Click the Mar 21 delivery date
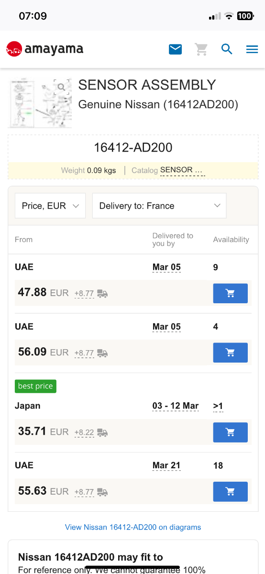265x574 pixels. 166,465
